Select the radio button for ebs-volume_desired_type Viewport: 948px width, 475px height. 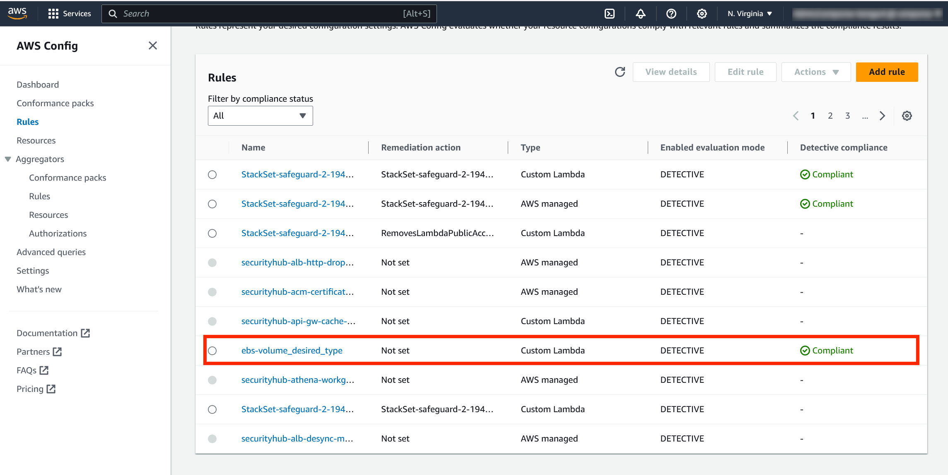click(213, 350)
